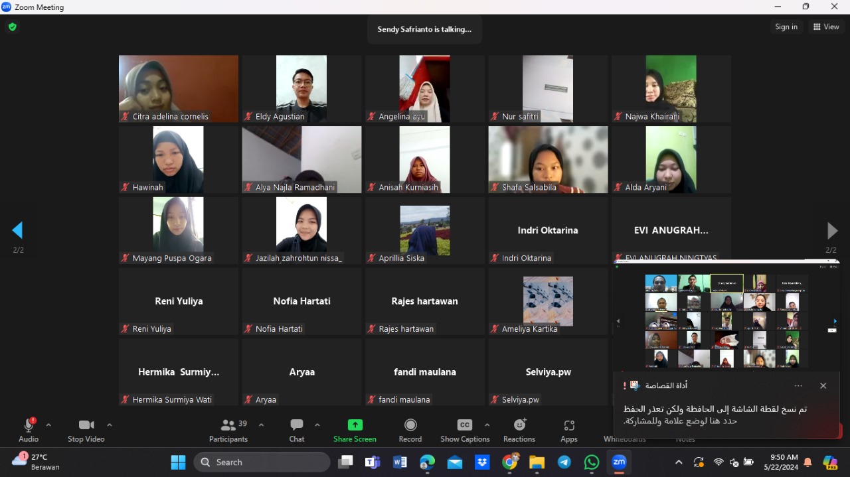Click Rajes hartawan name tile
This screenshot has width=850, height=477.
(x=425, y=301)
